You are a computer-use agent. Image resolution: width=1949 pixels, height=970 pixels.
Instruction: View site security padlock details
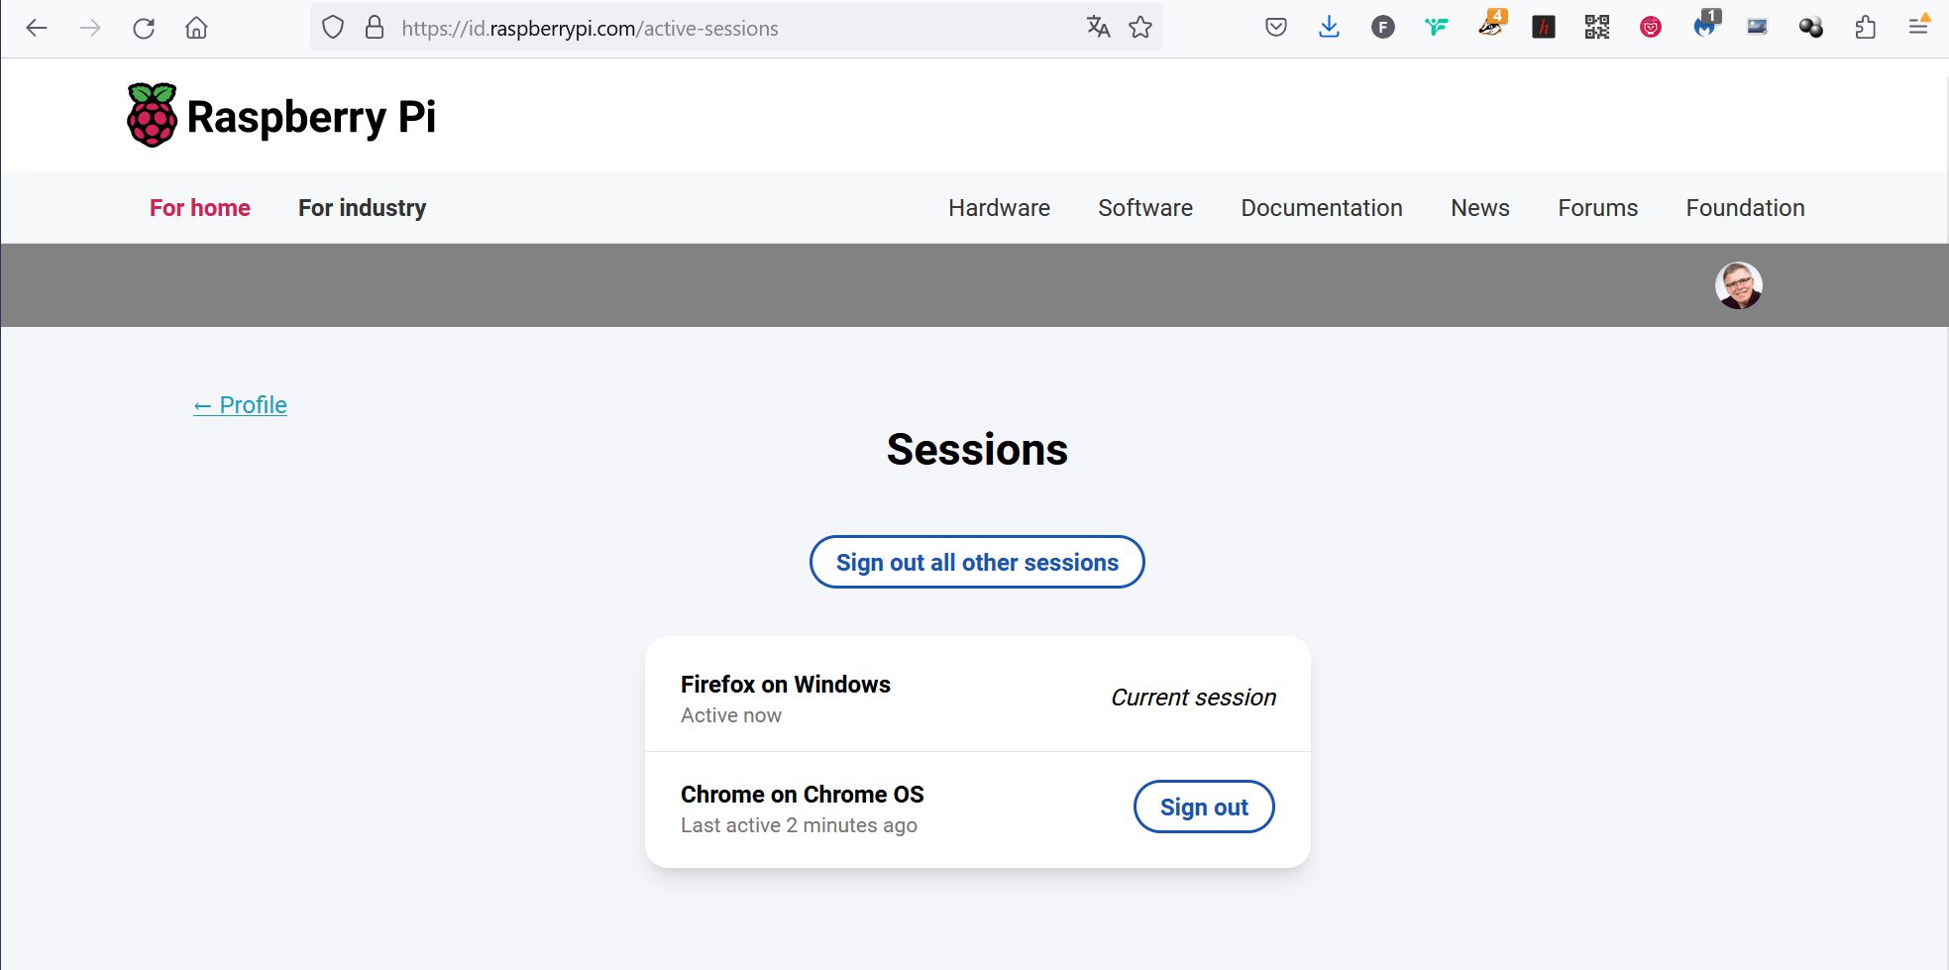coord(375,28)
